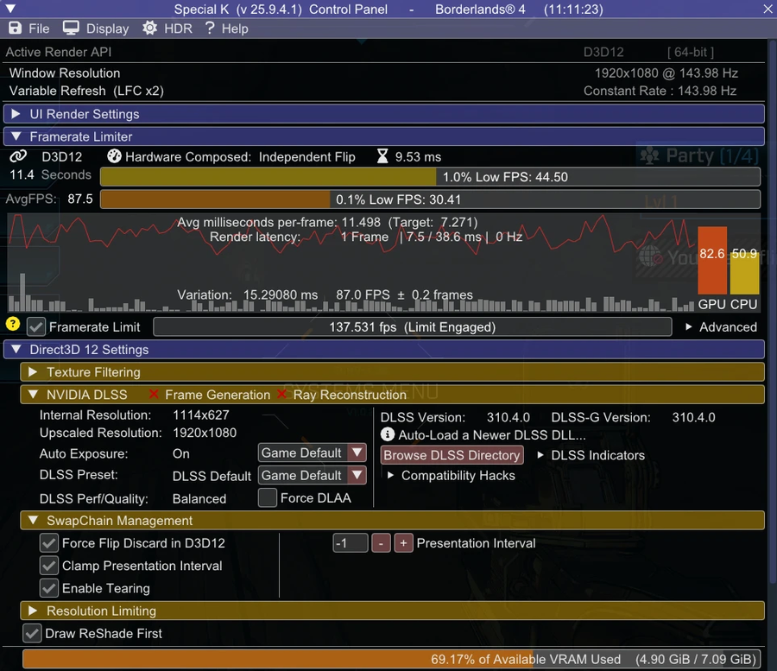Open the Auto Exposure Game Default dropdown

(312, 453)
